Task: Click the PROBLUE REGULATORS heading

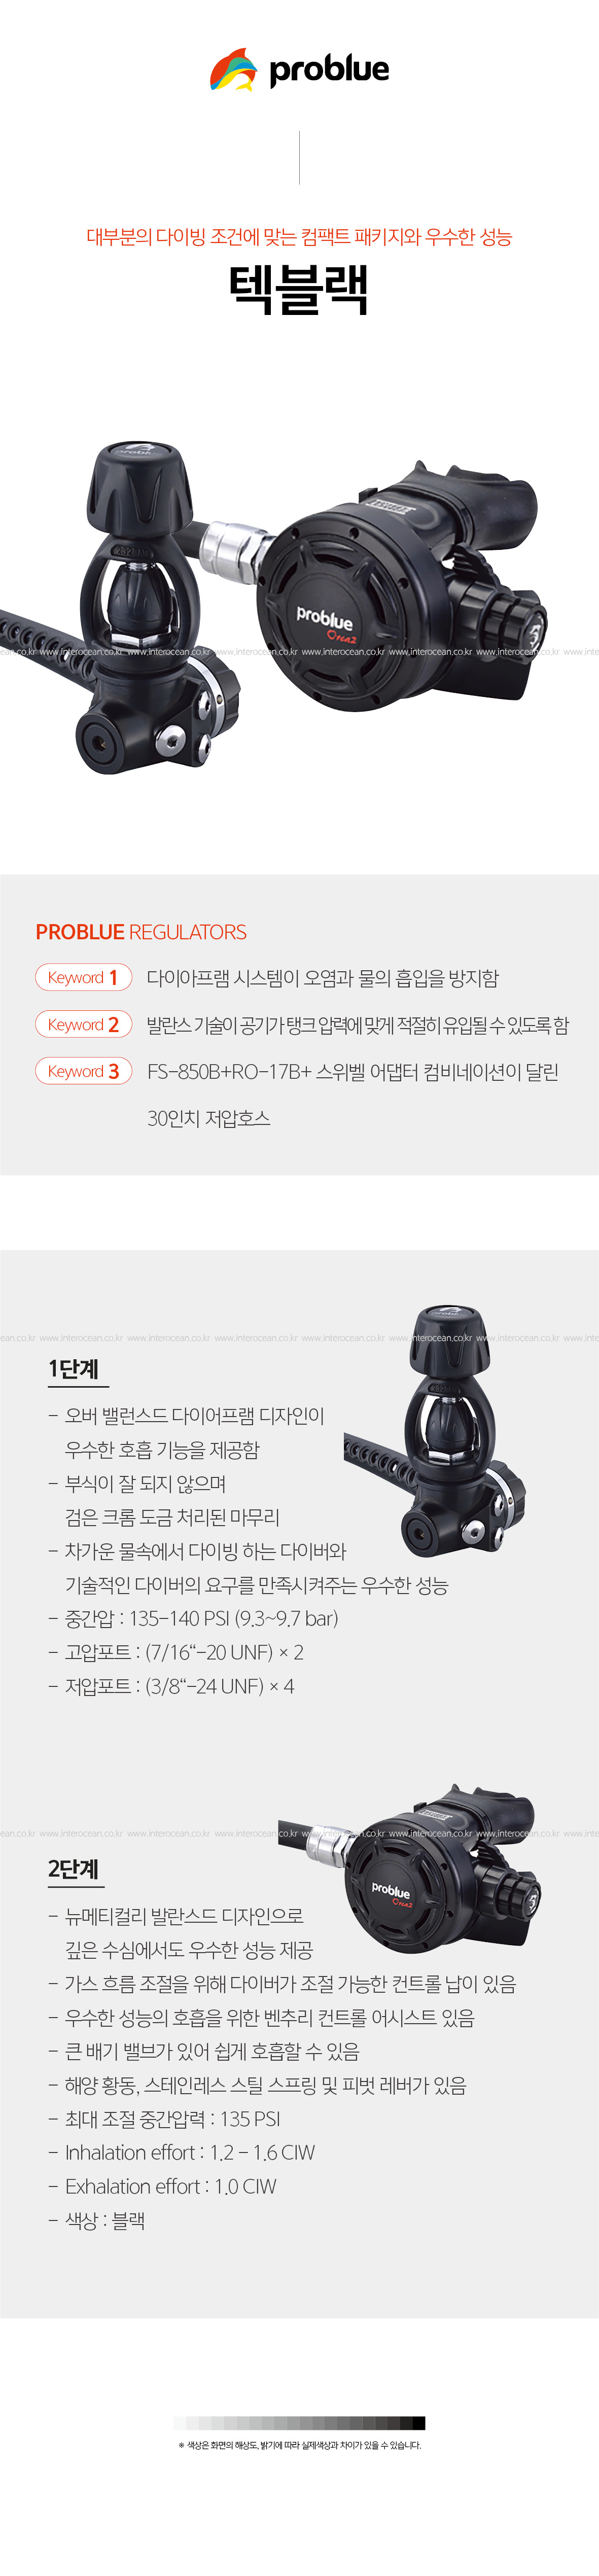Action: point(141,932)
